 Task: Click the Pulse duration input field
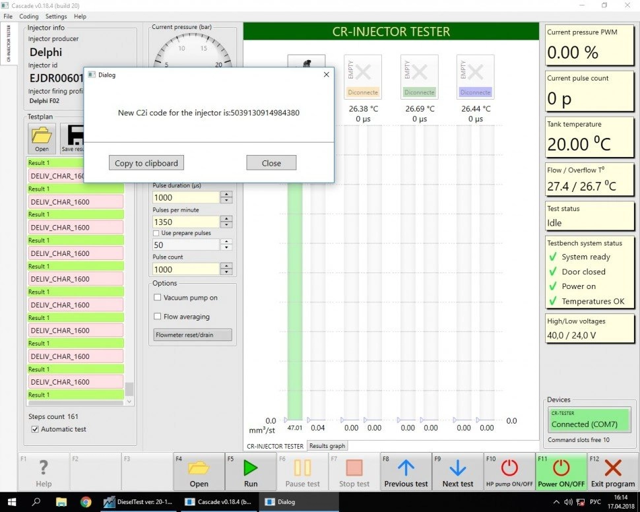click(x=185, y=197)
